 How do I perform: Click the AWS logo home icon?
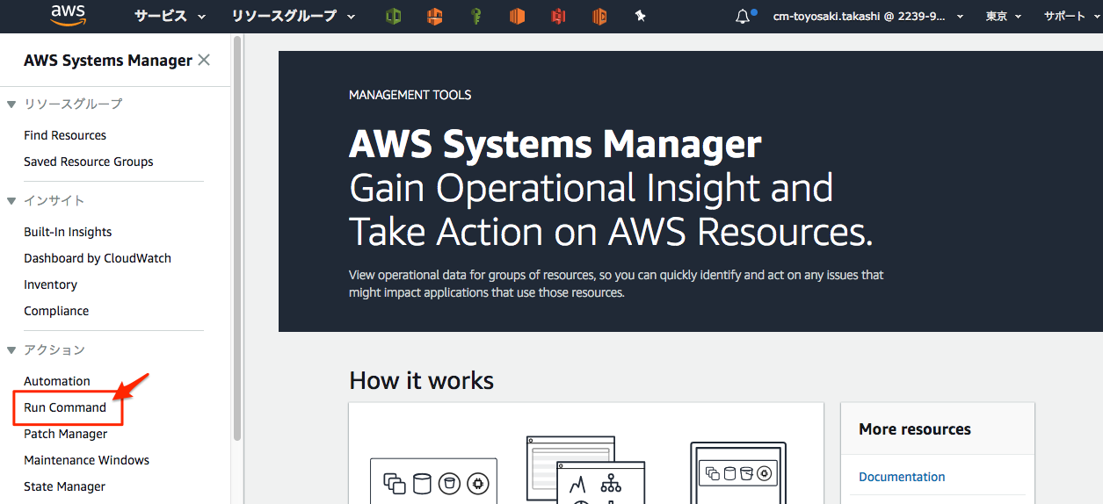coord(68,15)
